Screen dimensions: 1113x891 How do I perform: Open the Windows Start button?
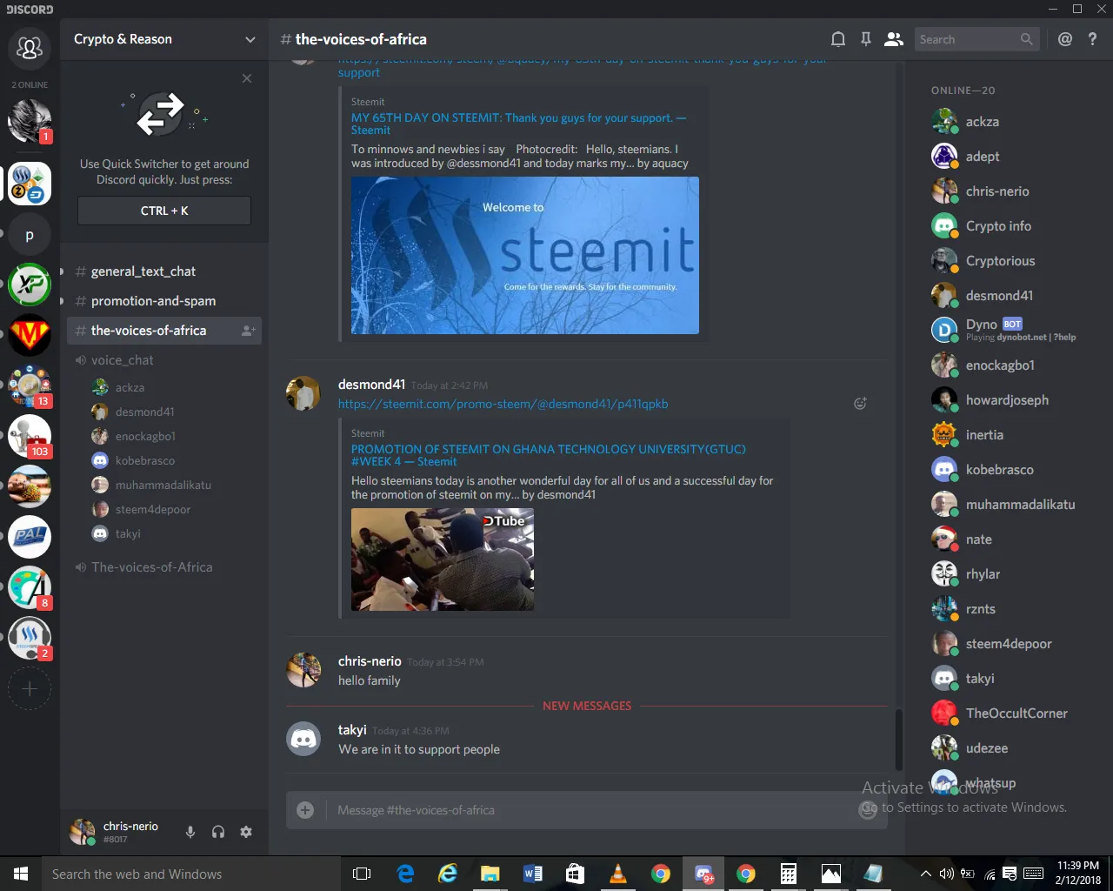coord(21,874)
